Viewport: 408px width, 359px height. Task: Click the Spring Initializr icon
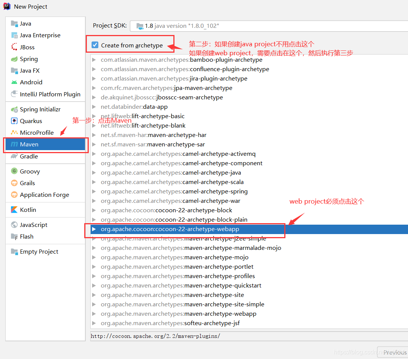[x=14, y=110]
